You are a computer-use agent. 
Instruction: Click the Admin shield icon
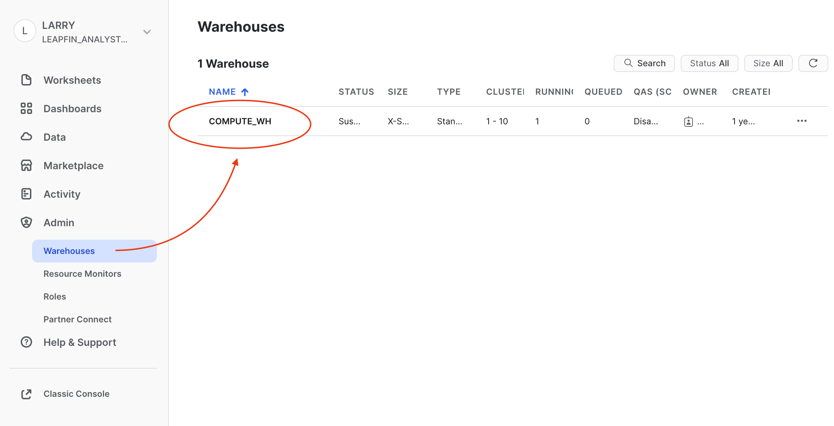26,223
